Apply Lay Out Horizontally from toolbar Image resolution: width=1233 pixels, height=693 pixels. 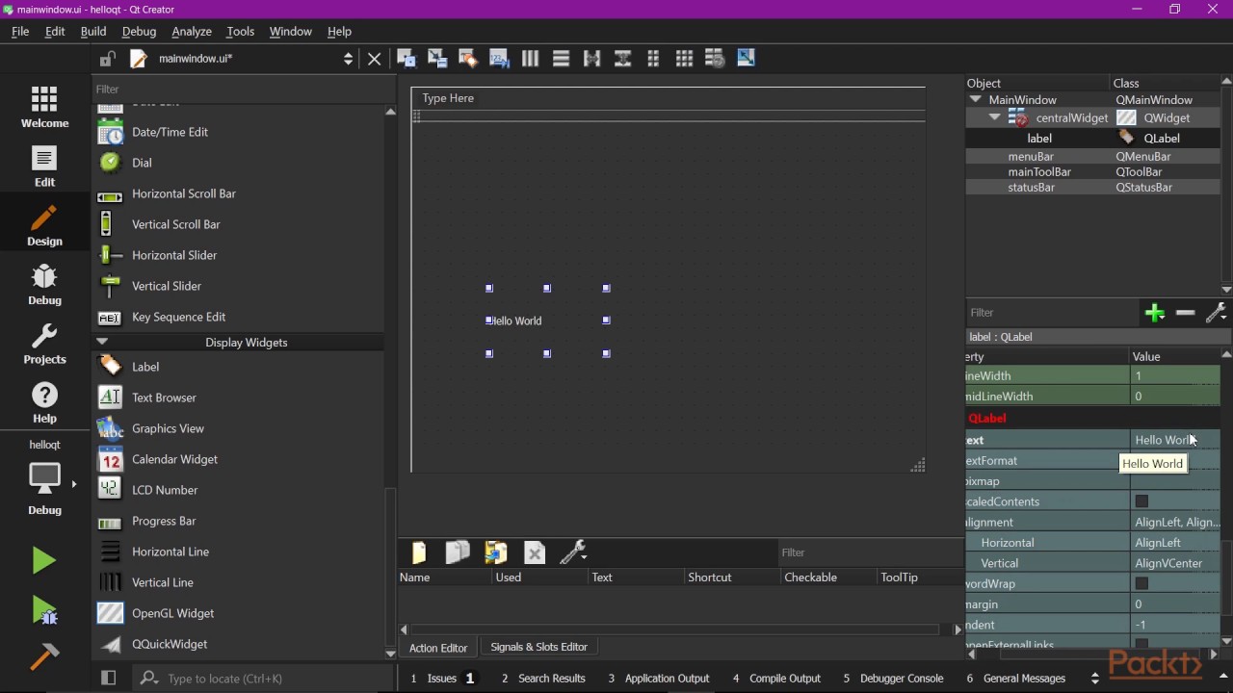pos(530,59)
